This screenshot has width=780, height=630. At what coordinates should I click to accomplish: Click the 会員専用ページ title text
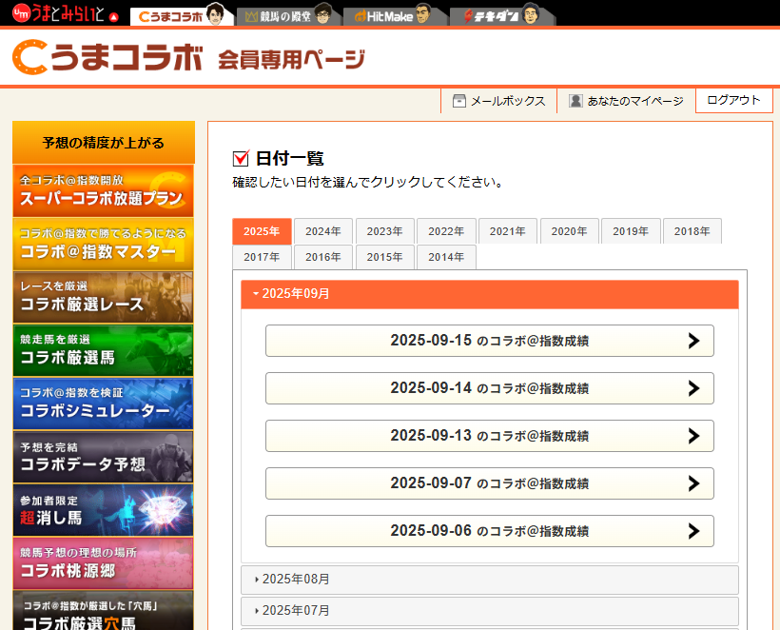tap(291, 59)
